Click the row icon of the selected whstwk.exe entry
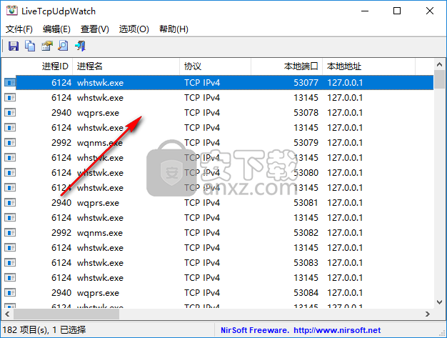This screenshot has height=338, width=447. pos(10,83)
